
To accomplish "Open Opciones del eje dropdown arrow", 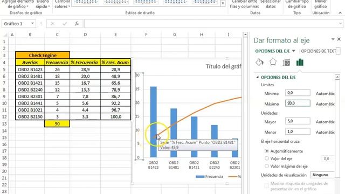I will [293, 51].
